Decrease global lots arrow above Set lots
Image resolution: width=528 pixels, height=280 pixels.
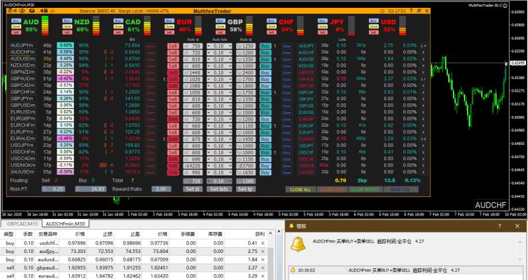click(209, 181)
